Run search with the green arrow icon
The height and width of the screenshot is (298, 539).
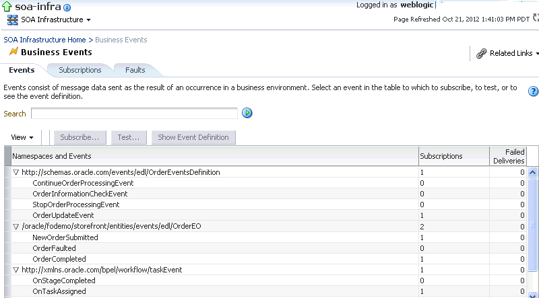247,112
